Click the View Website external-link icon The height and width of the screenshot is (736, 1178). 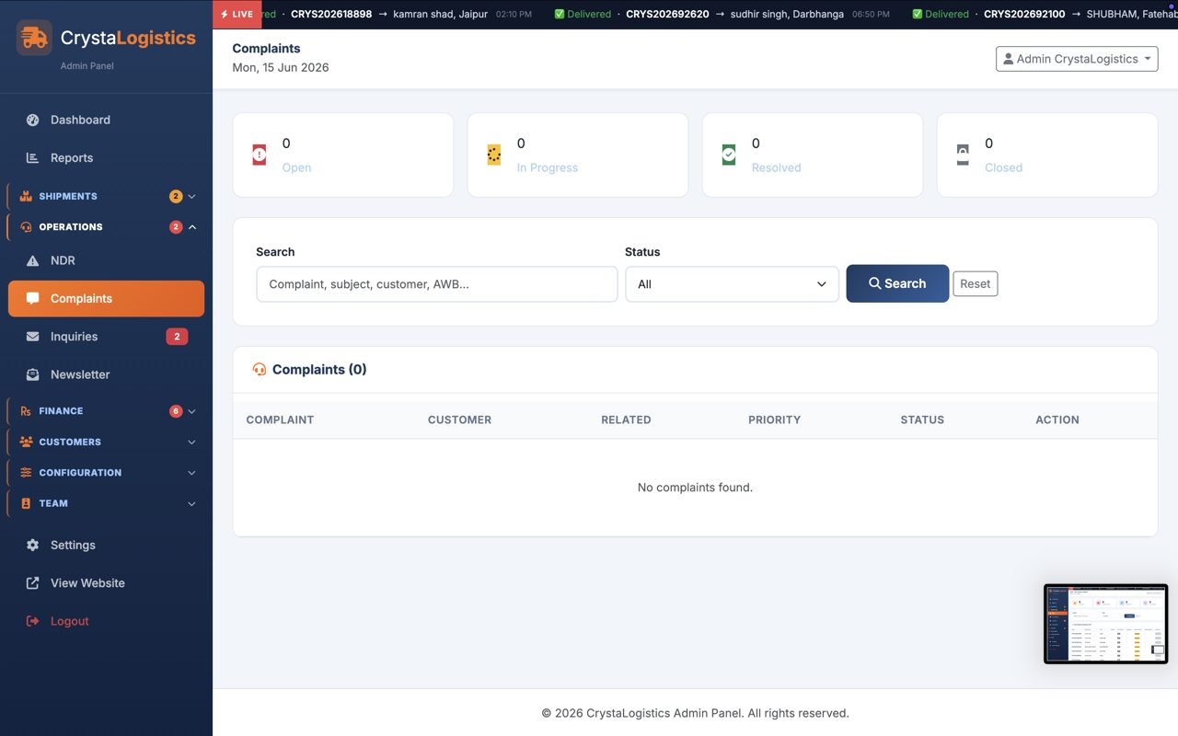(x=33, y=583)
